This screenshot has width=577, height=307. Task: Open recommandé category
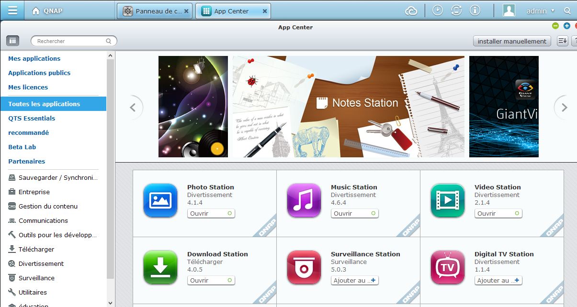coord(29,132)
